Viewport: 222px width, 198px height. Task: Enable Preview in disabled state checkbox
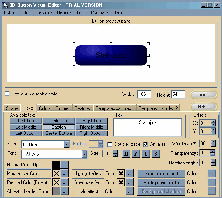coord(7,94)
